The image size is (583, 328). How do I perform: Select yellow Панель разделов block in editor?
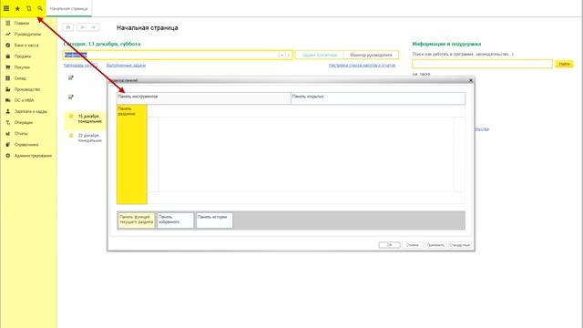132,154
